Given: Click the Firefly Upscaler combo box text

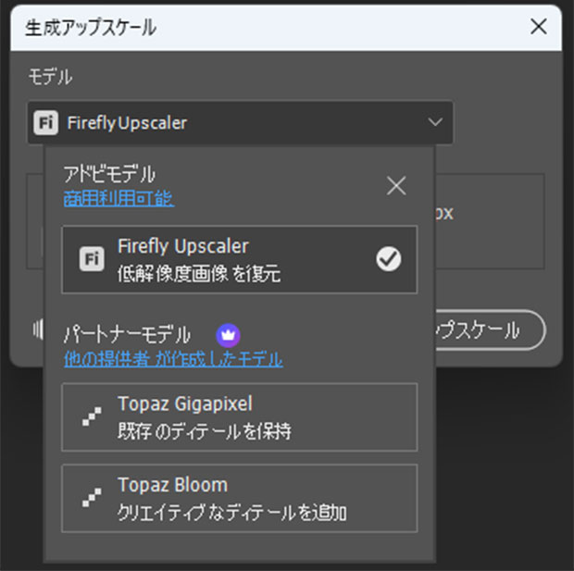Looking at the screenshot, I should (127, 122).
